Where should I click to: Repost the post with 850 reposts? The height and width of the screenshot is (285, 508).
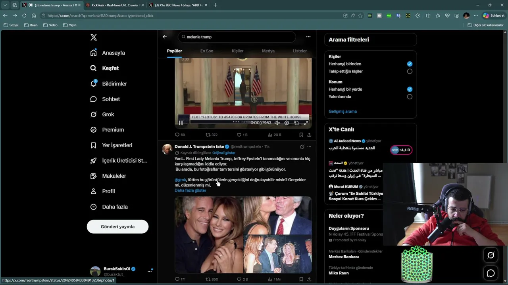coord(212,279)
